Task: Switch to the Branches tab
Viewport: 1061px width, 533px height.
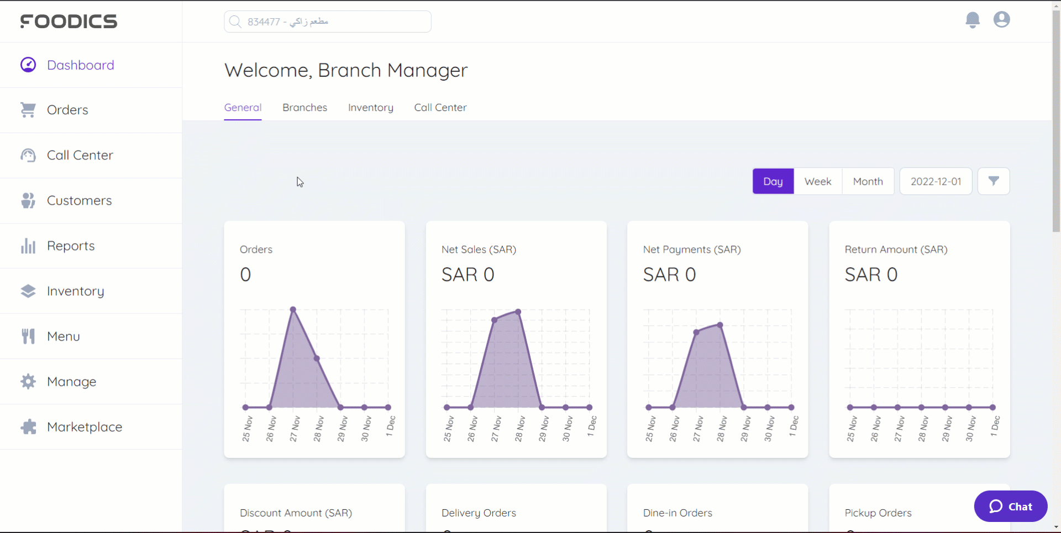Action: coord(304,108)
